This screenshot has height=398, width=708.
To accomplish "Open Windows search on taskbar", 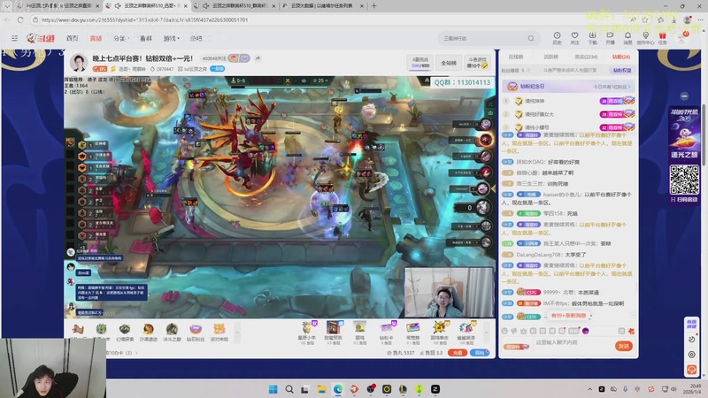I will 289,389.
